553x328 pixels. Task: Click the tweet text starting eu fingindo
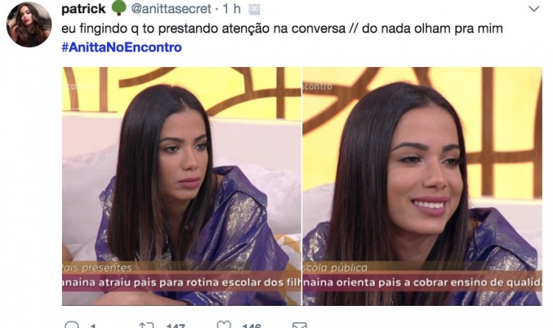point(282,29)
